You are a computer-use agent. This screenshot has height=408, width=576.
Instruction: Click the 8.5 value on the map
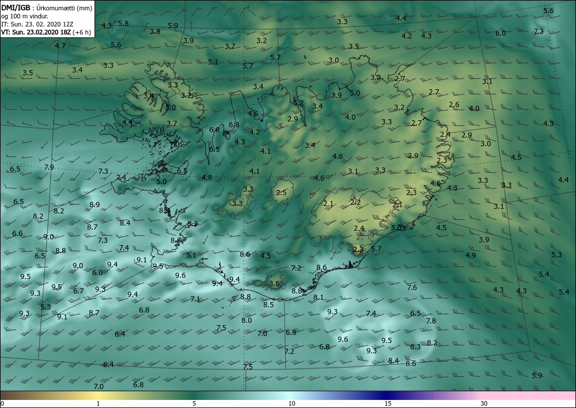click(268, 305)
